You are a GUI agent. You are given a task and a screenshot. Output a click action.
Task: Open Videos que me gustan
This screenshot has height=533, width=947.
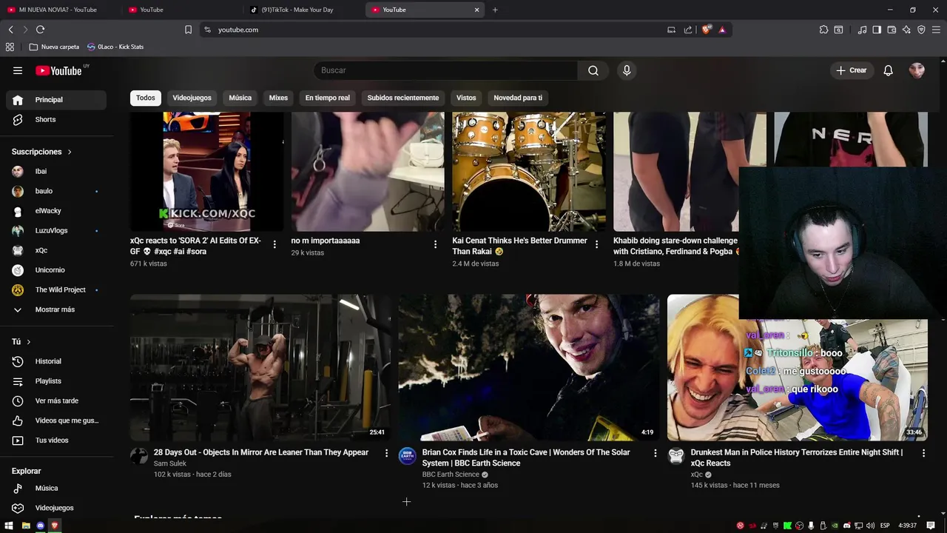[x=56, y=420]
